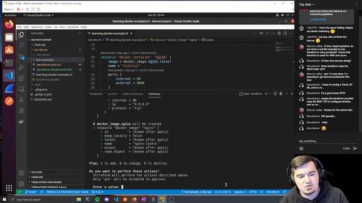Viewport: 362px width, 203px height.
Task: Maximize the terminal panel size
Action: click(287, 94)
